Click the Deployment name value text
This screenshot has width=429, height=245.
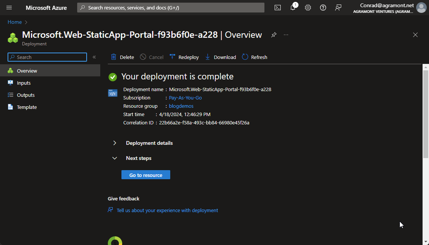pyautogui.click(x=220, y=89)
